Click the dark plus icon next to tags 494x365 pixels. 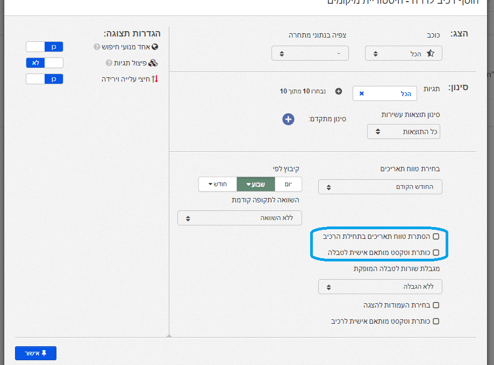pyautogui.click(x=339, y=91)
